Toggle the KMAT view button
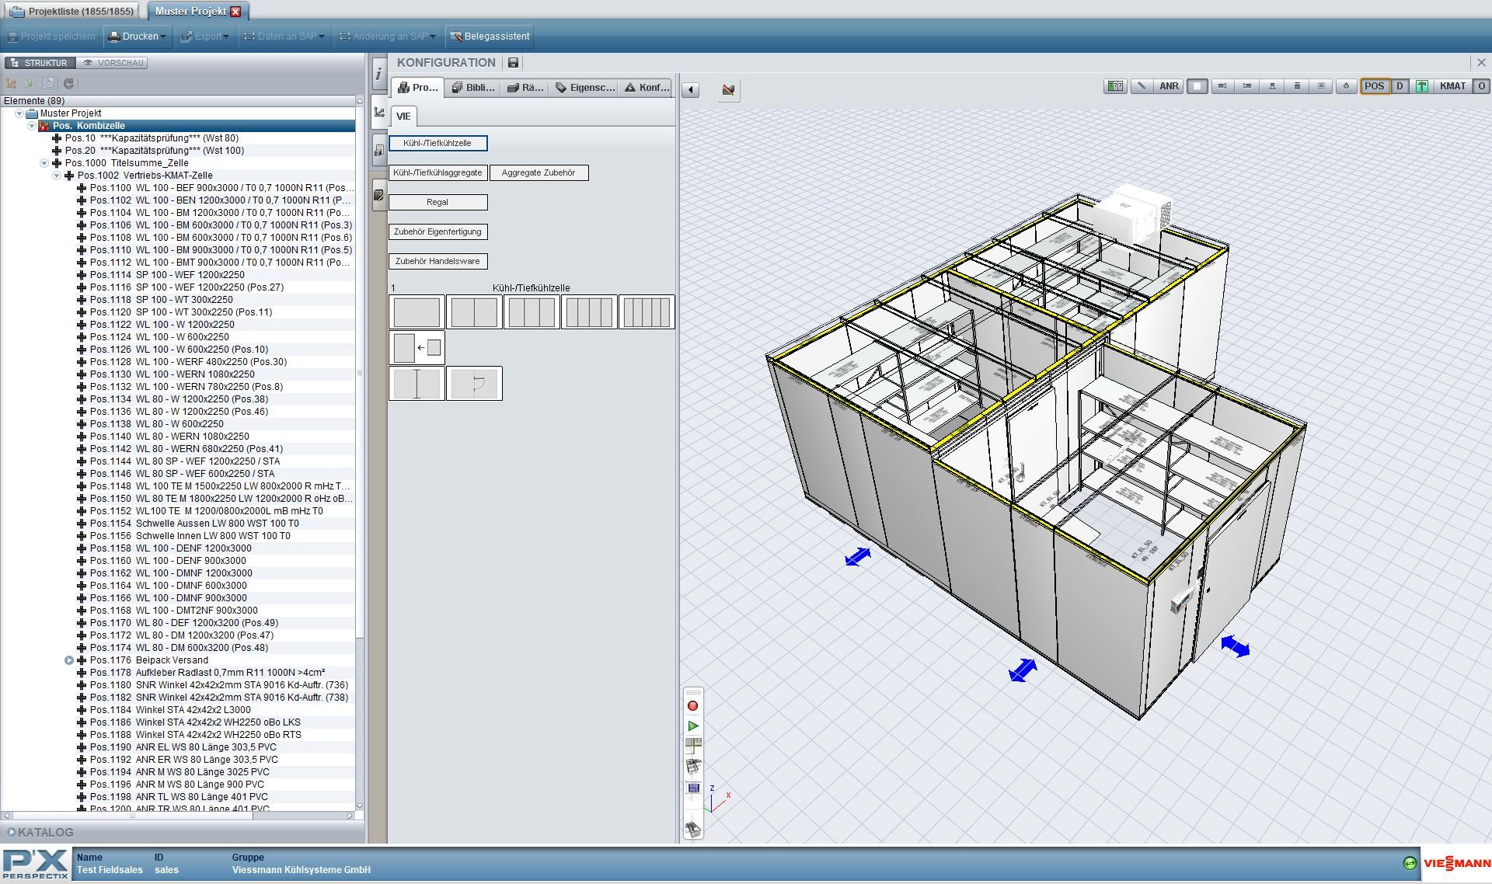This screenshot has height=884, width=1492. (x=1452, y=86)
